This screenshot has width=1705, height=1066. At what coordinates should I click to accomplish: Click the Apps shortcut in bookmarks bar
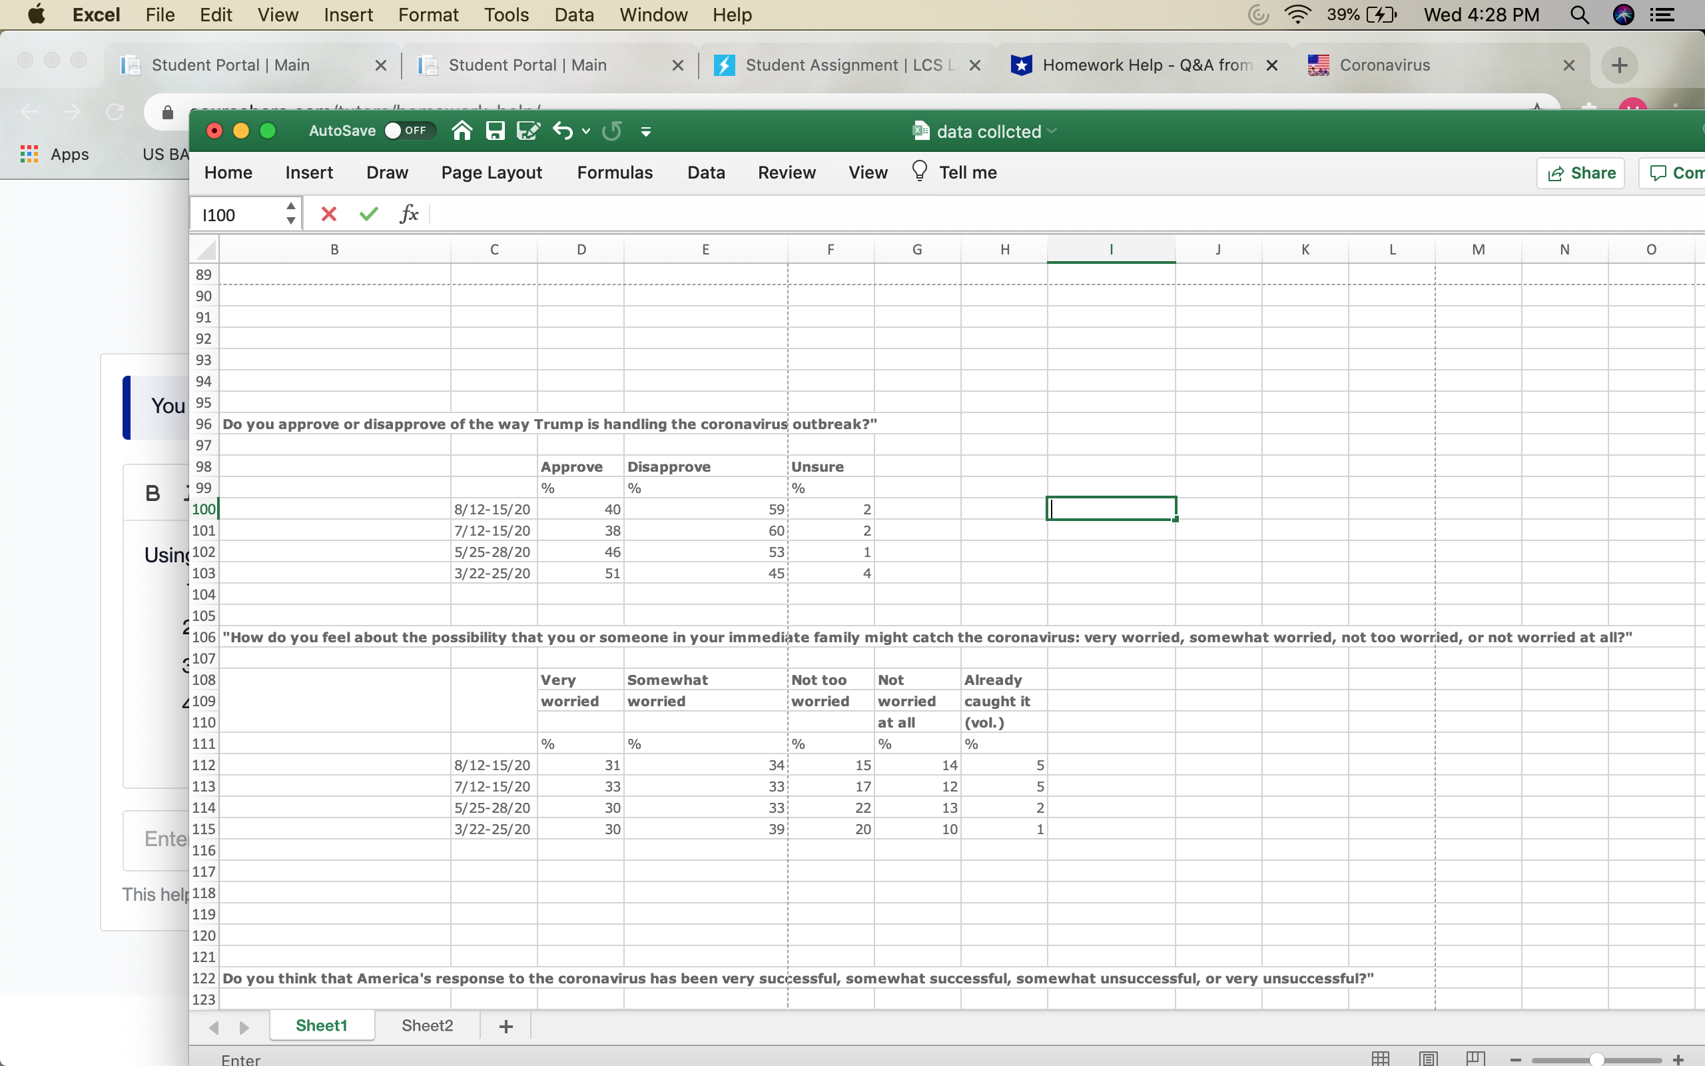tap(55, 154)
